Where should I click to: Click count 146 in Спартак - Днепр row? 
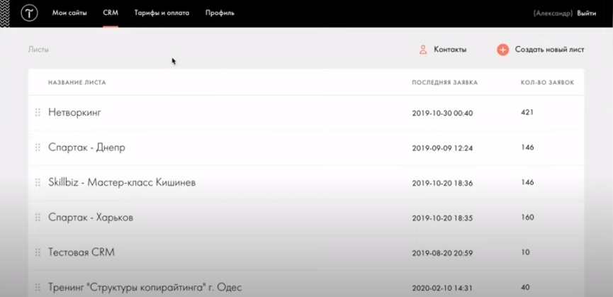[x=527, y=147]
